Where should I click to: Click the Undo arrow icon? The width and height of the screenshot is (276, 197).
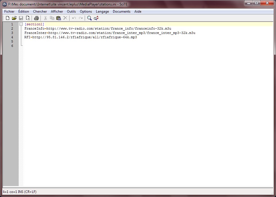[74, 18]
